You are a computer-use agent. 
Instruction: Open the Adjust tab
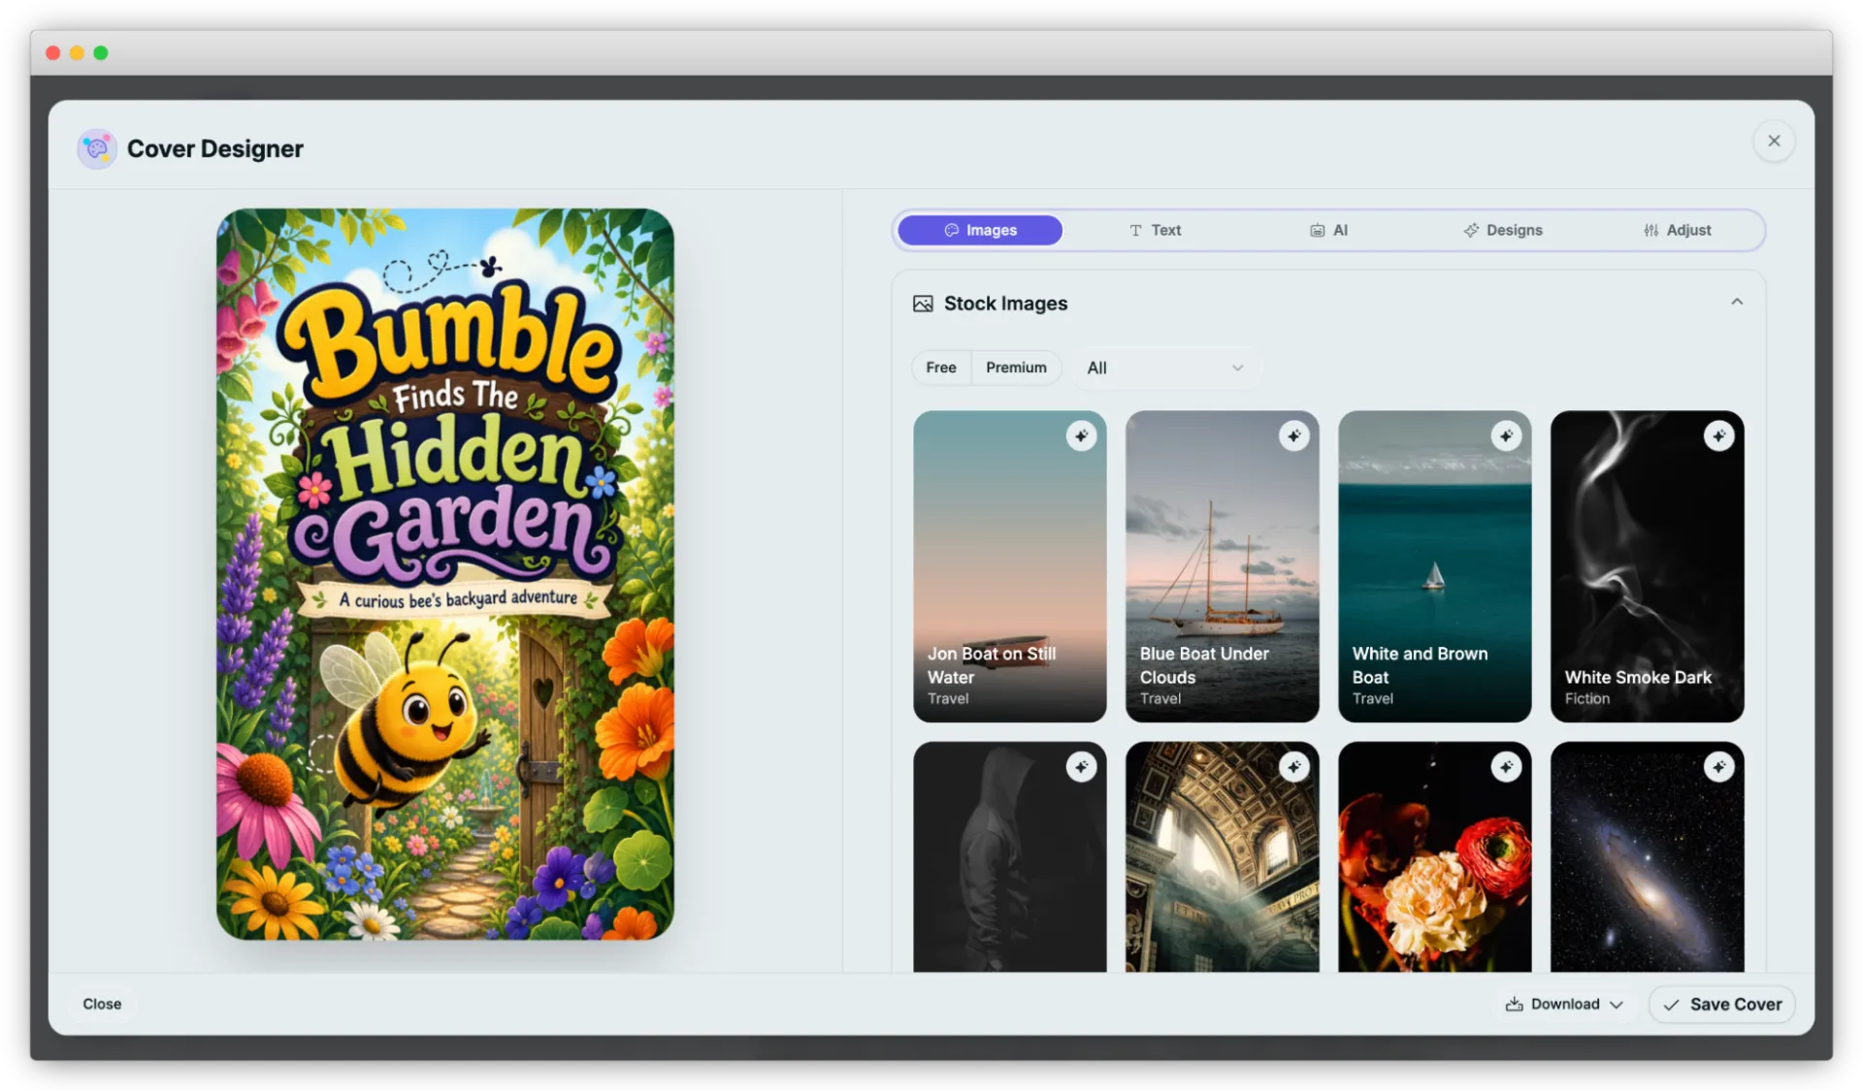[x=1677, y=230]
